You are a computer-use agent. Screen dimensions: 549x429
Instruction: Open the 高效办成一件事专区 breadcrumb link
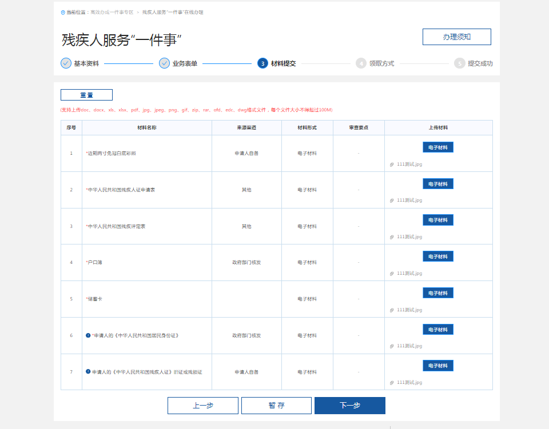(112, 12)
